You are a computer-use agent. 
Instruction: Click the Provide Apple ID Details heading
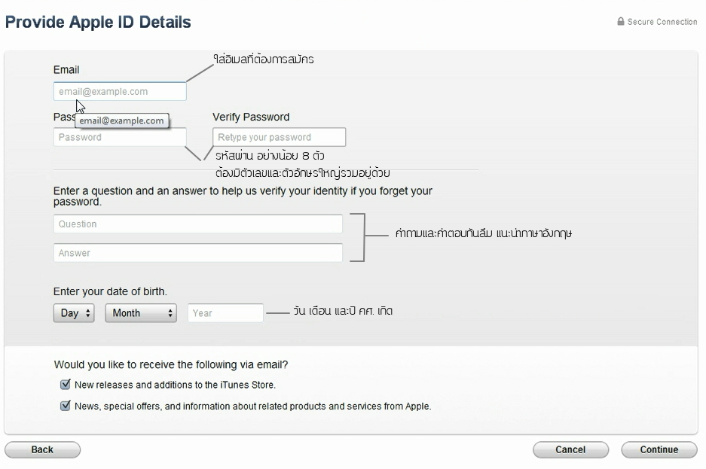point(98,22)
